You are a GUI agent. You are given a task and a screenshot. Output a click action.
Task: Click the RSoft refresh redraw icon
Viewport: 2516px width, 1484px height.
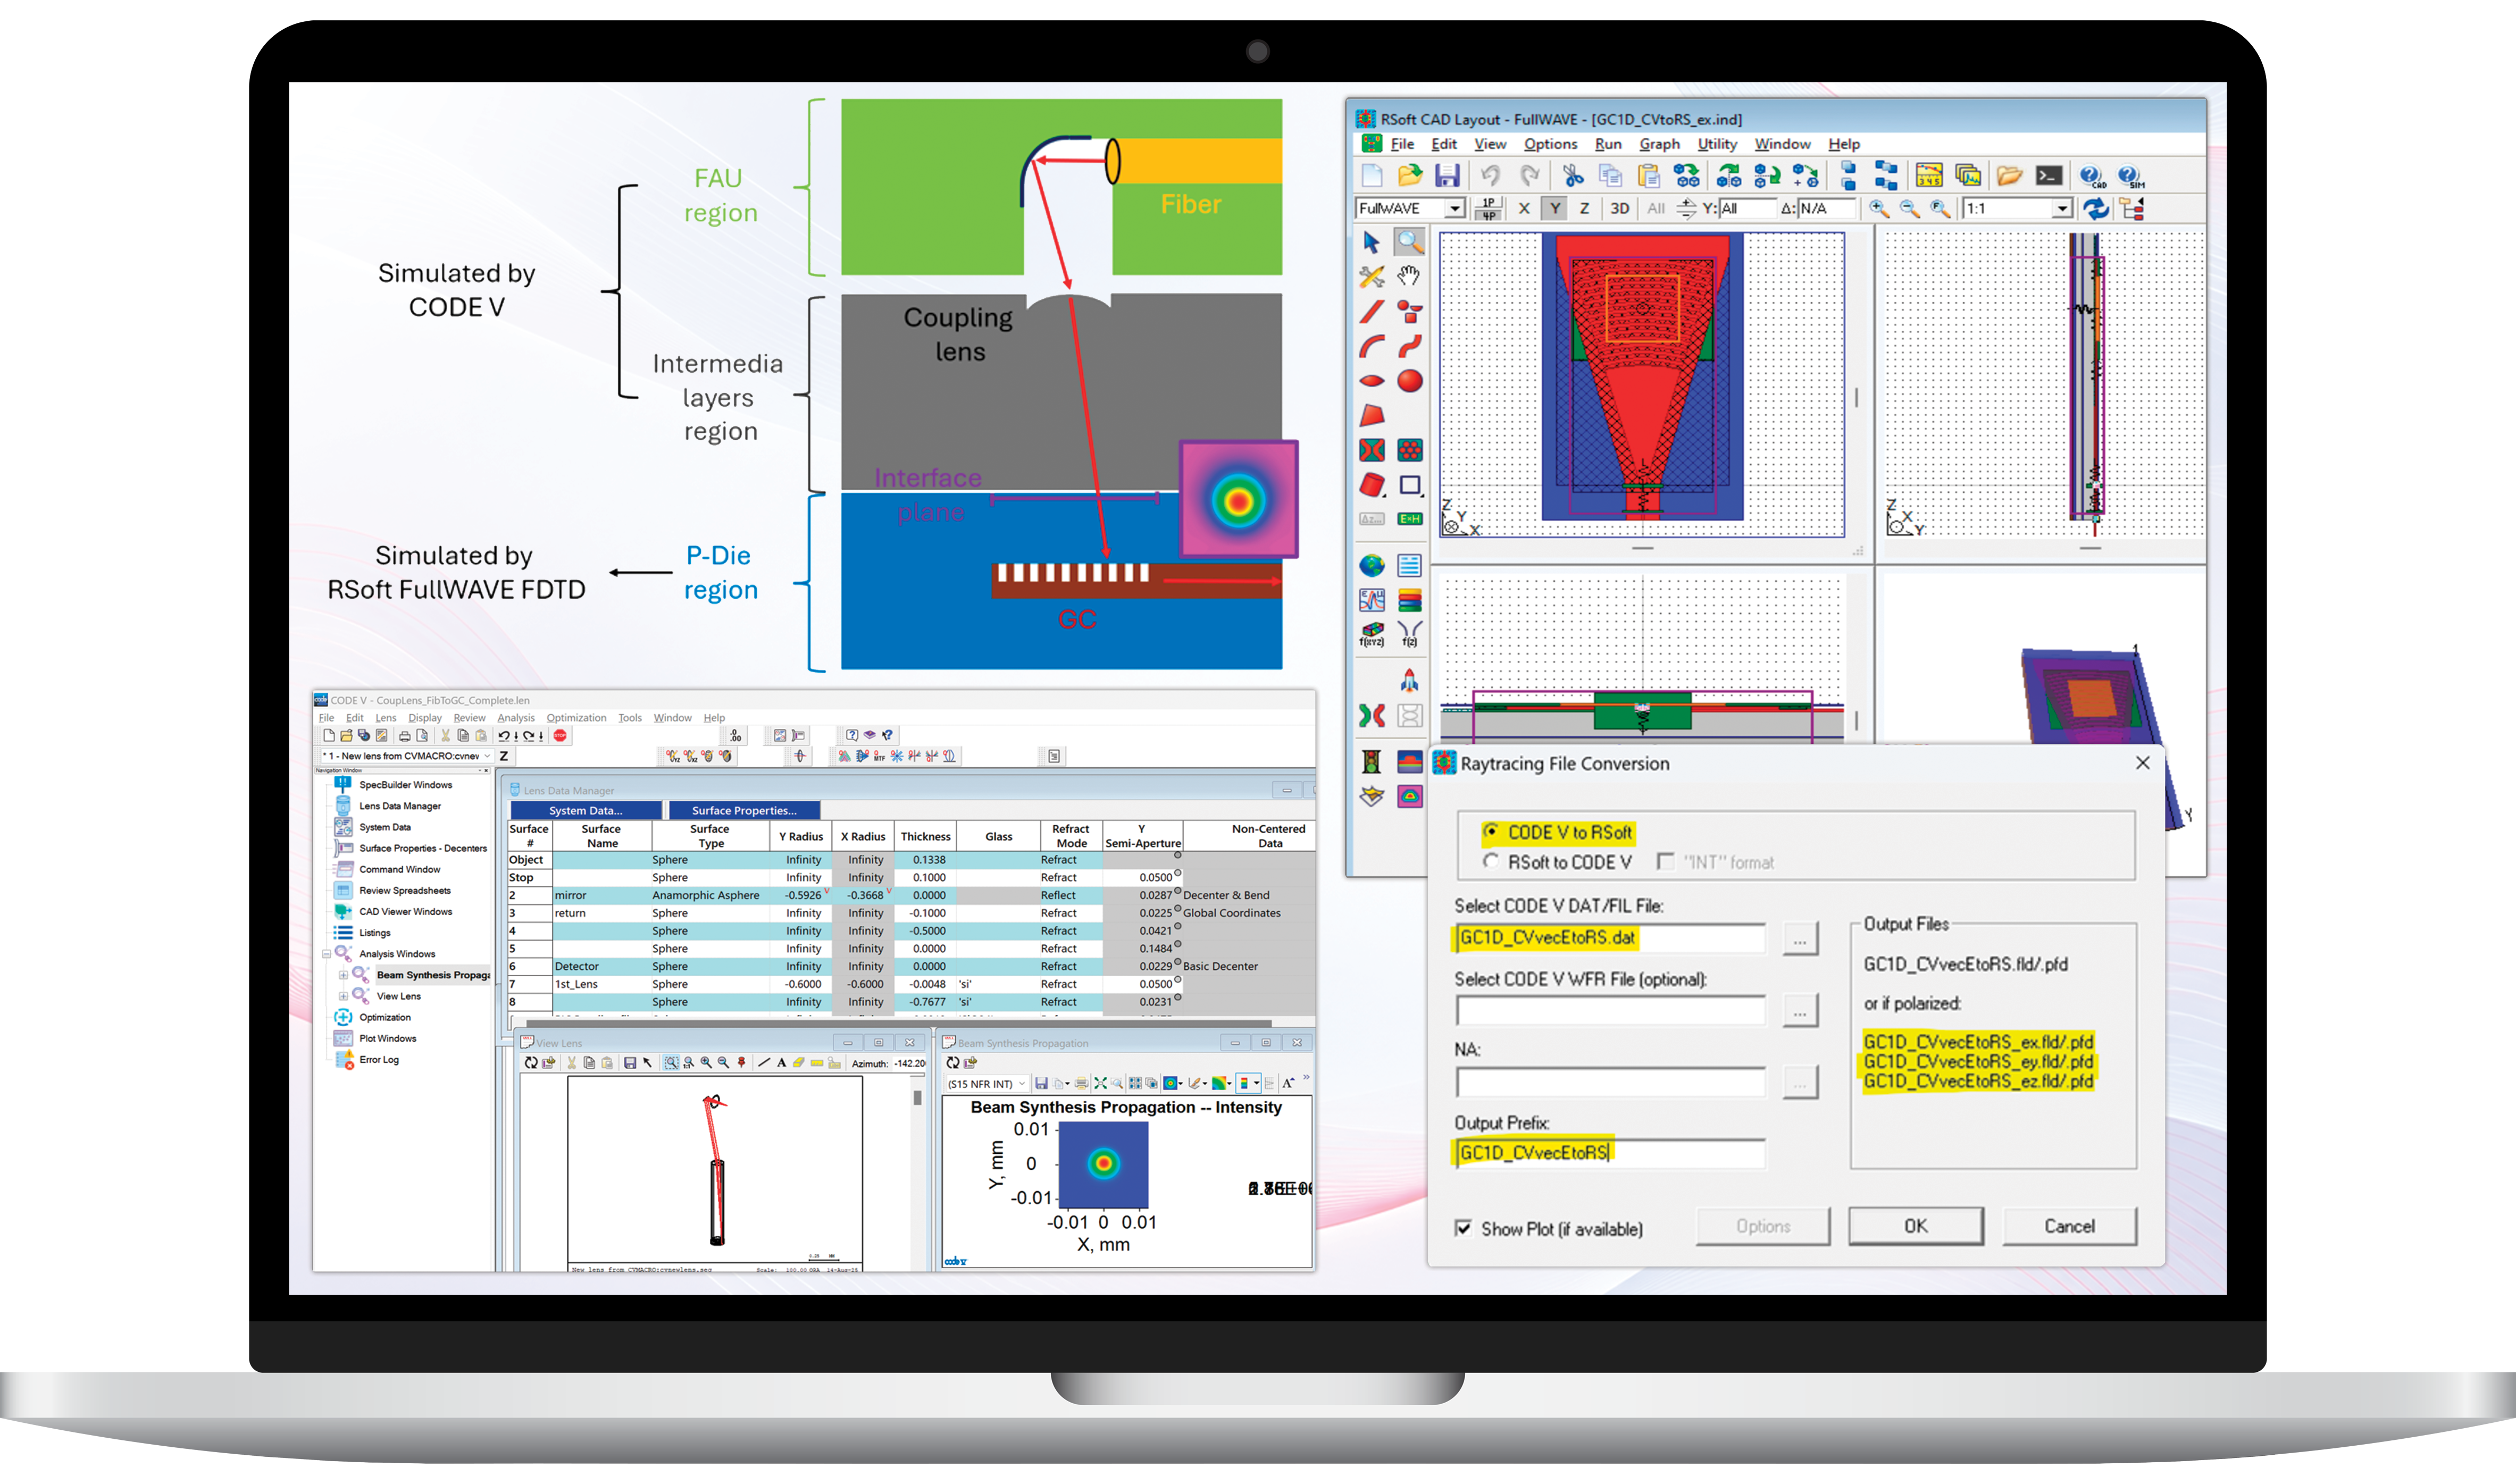click(2095, 208)
